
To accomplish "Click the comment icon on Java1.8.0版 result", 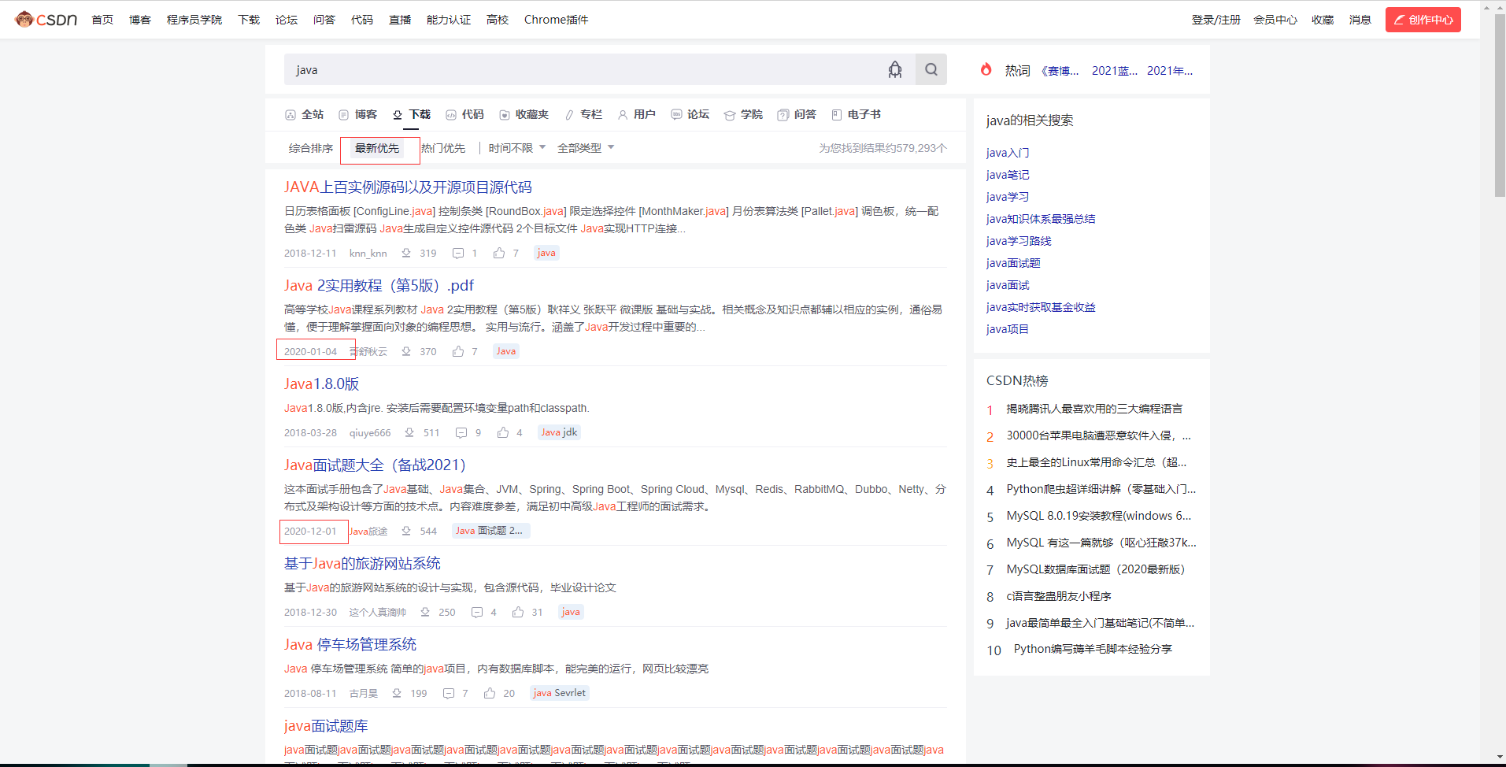I will click(461, 432).
